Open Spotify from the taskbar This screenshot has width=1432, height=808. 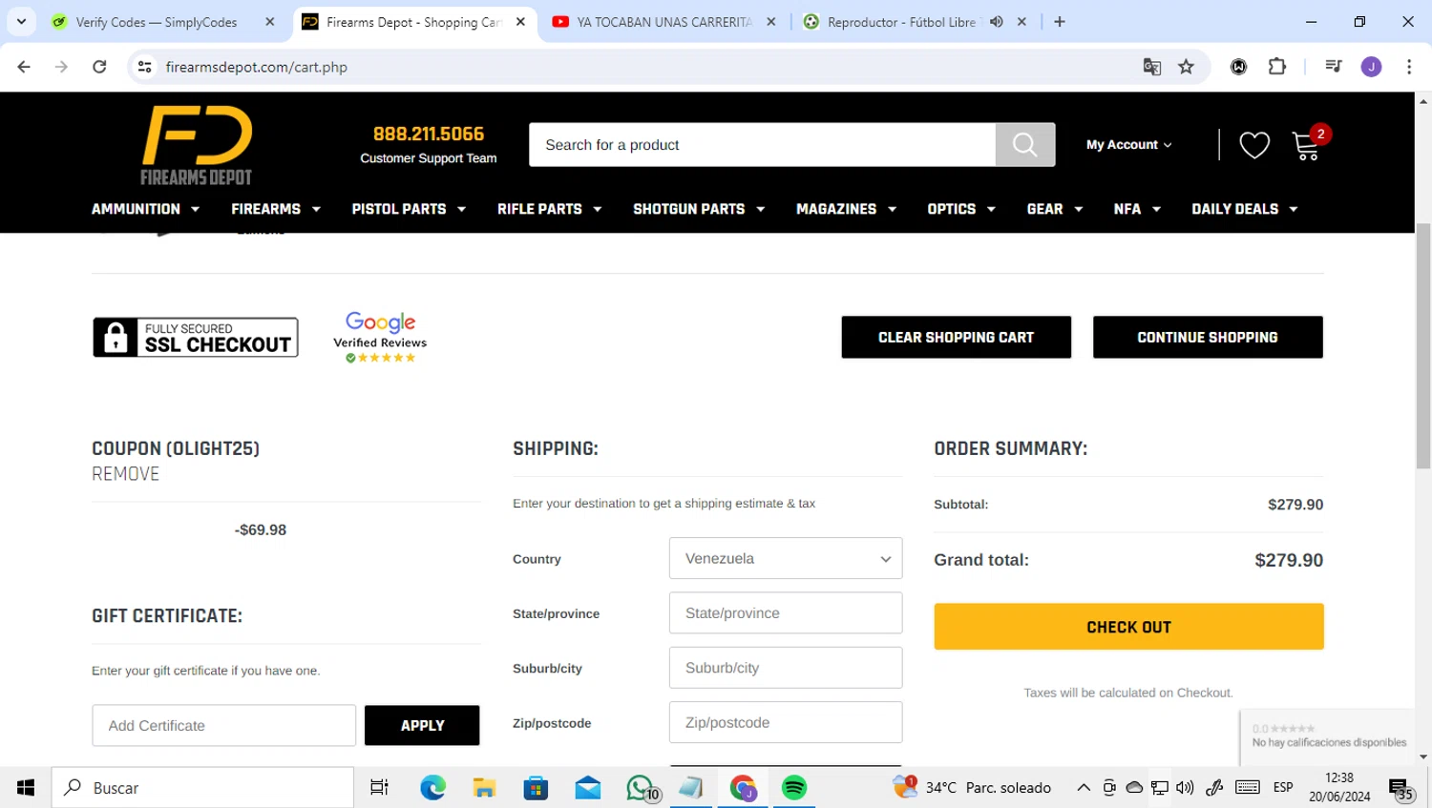pyautogui.click(x=794, y=788)
